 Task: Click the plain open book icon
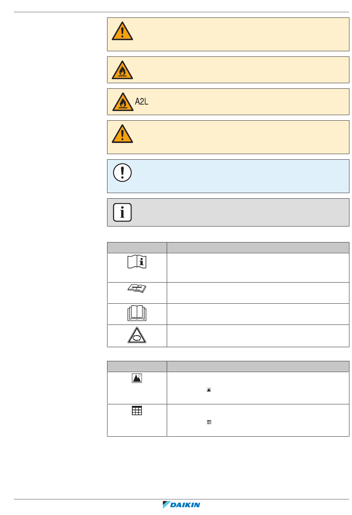click(137, 313)
